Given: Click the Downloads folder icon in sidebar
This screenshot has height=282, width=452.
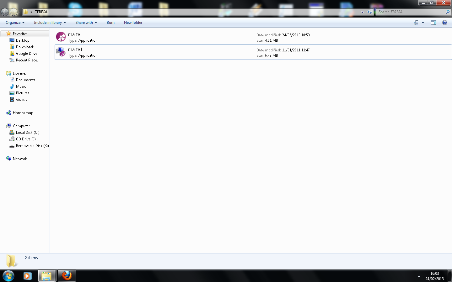Looking at the screenshot, I should [x=12, y=47].
